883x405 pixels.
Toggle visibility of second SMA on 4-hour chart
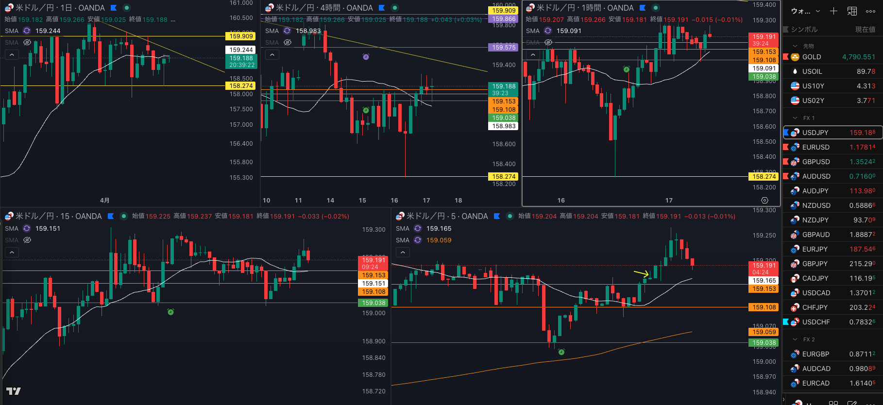[288, 43]
